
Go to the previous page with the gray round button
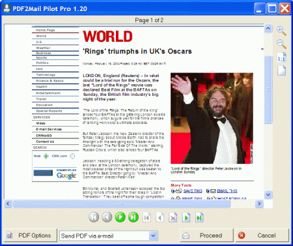[107, 217]
